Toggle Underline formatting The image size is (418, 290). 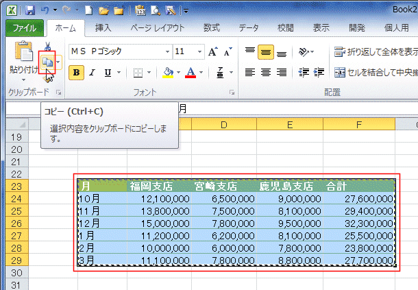108,73
